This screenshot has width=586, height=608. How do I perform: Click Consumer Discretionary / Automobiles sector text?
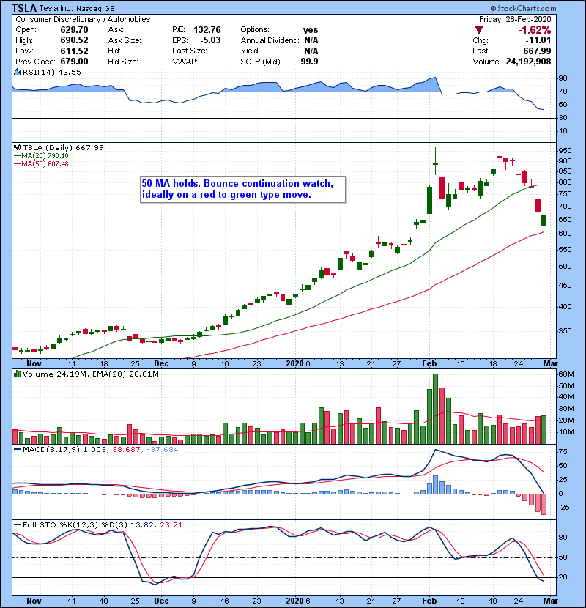click(x=83, y=19)
